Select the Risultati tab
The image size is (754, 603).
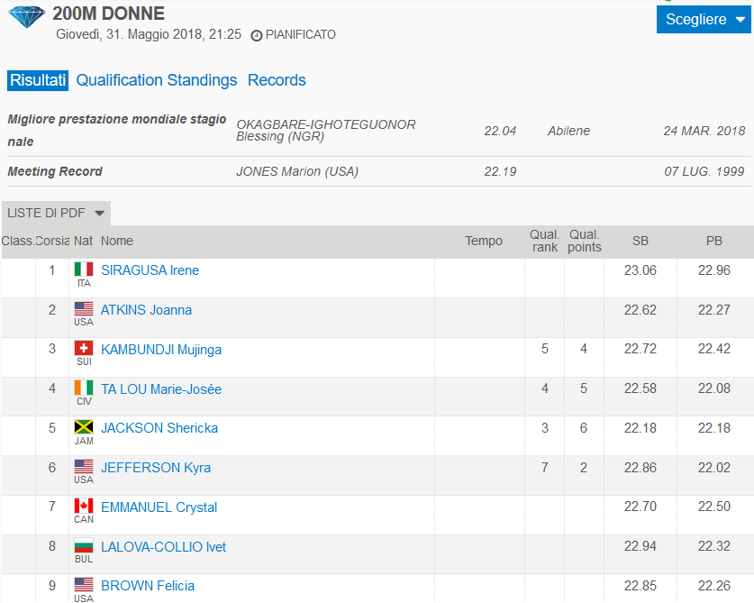coord(38,80)
